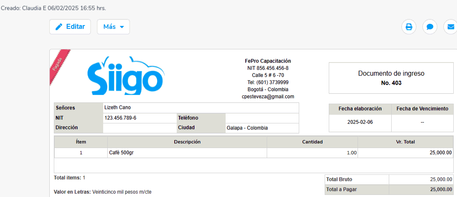Click the Siigo logo
The height and width of the screenshot is (197, 457).
126,76
